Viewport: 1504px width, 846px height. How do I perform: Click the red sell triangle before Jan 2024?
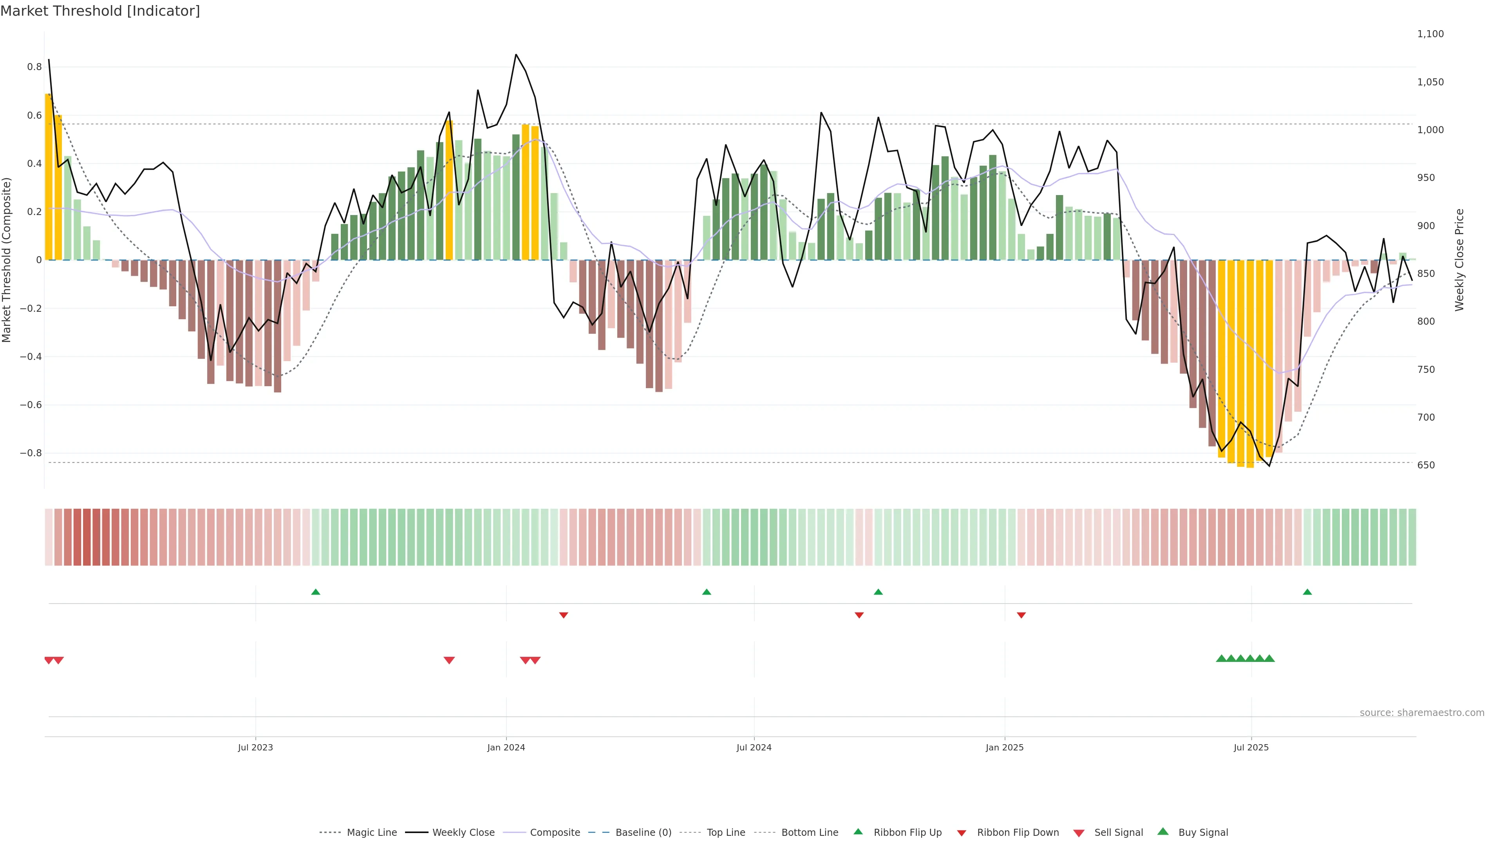pos(449,660)
